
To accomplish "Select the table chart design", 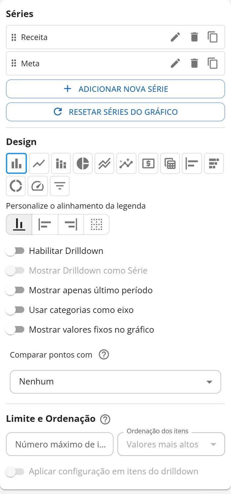I will [x=170, y=163].
